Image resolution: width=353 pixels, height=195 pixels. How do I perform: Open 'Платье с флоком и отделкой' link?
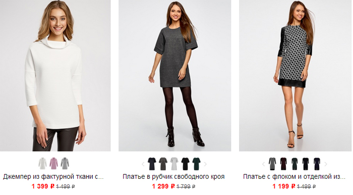tap(294, 177)
